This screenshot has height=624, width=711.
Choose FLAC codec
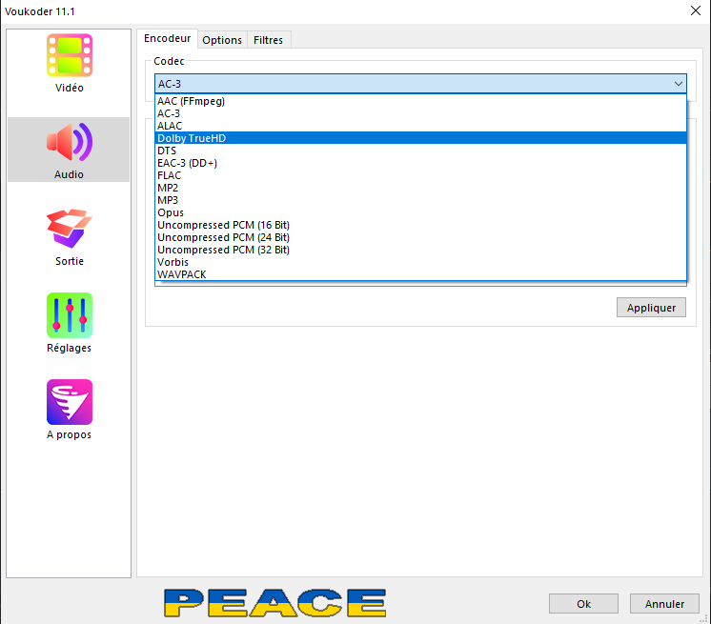click(x=420, y=175)
